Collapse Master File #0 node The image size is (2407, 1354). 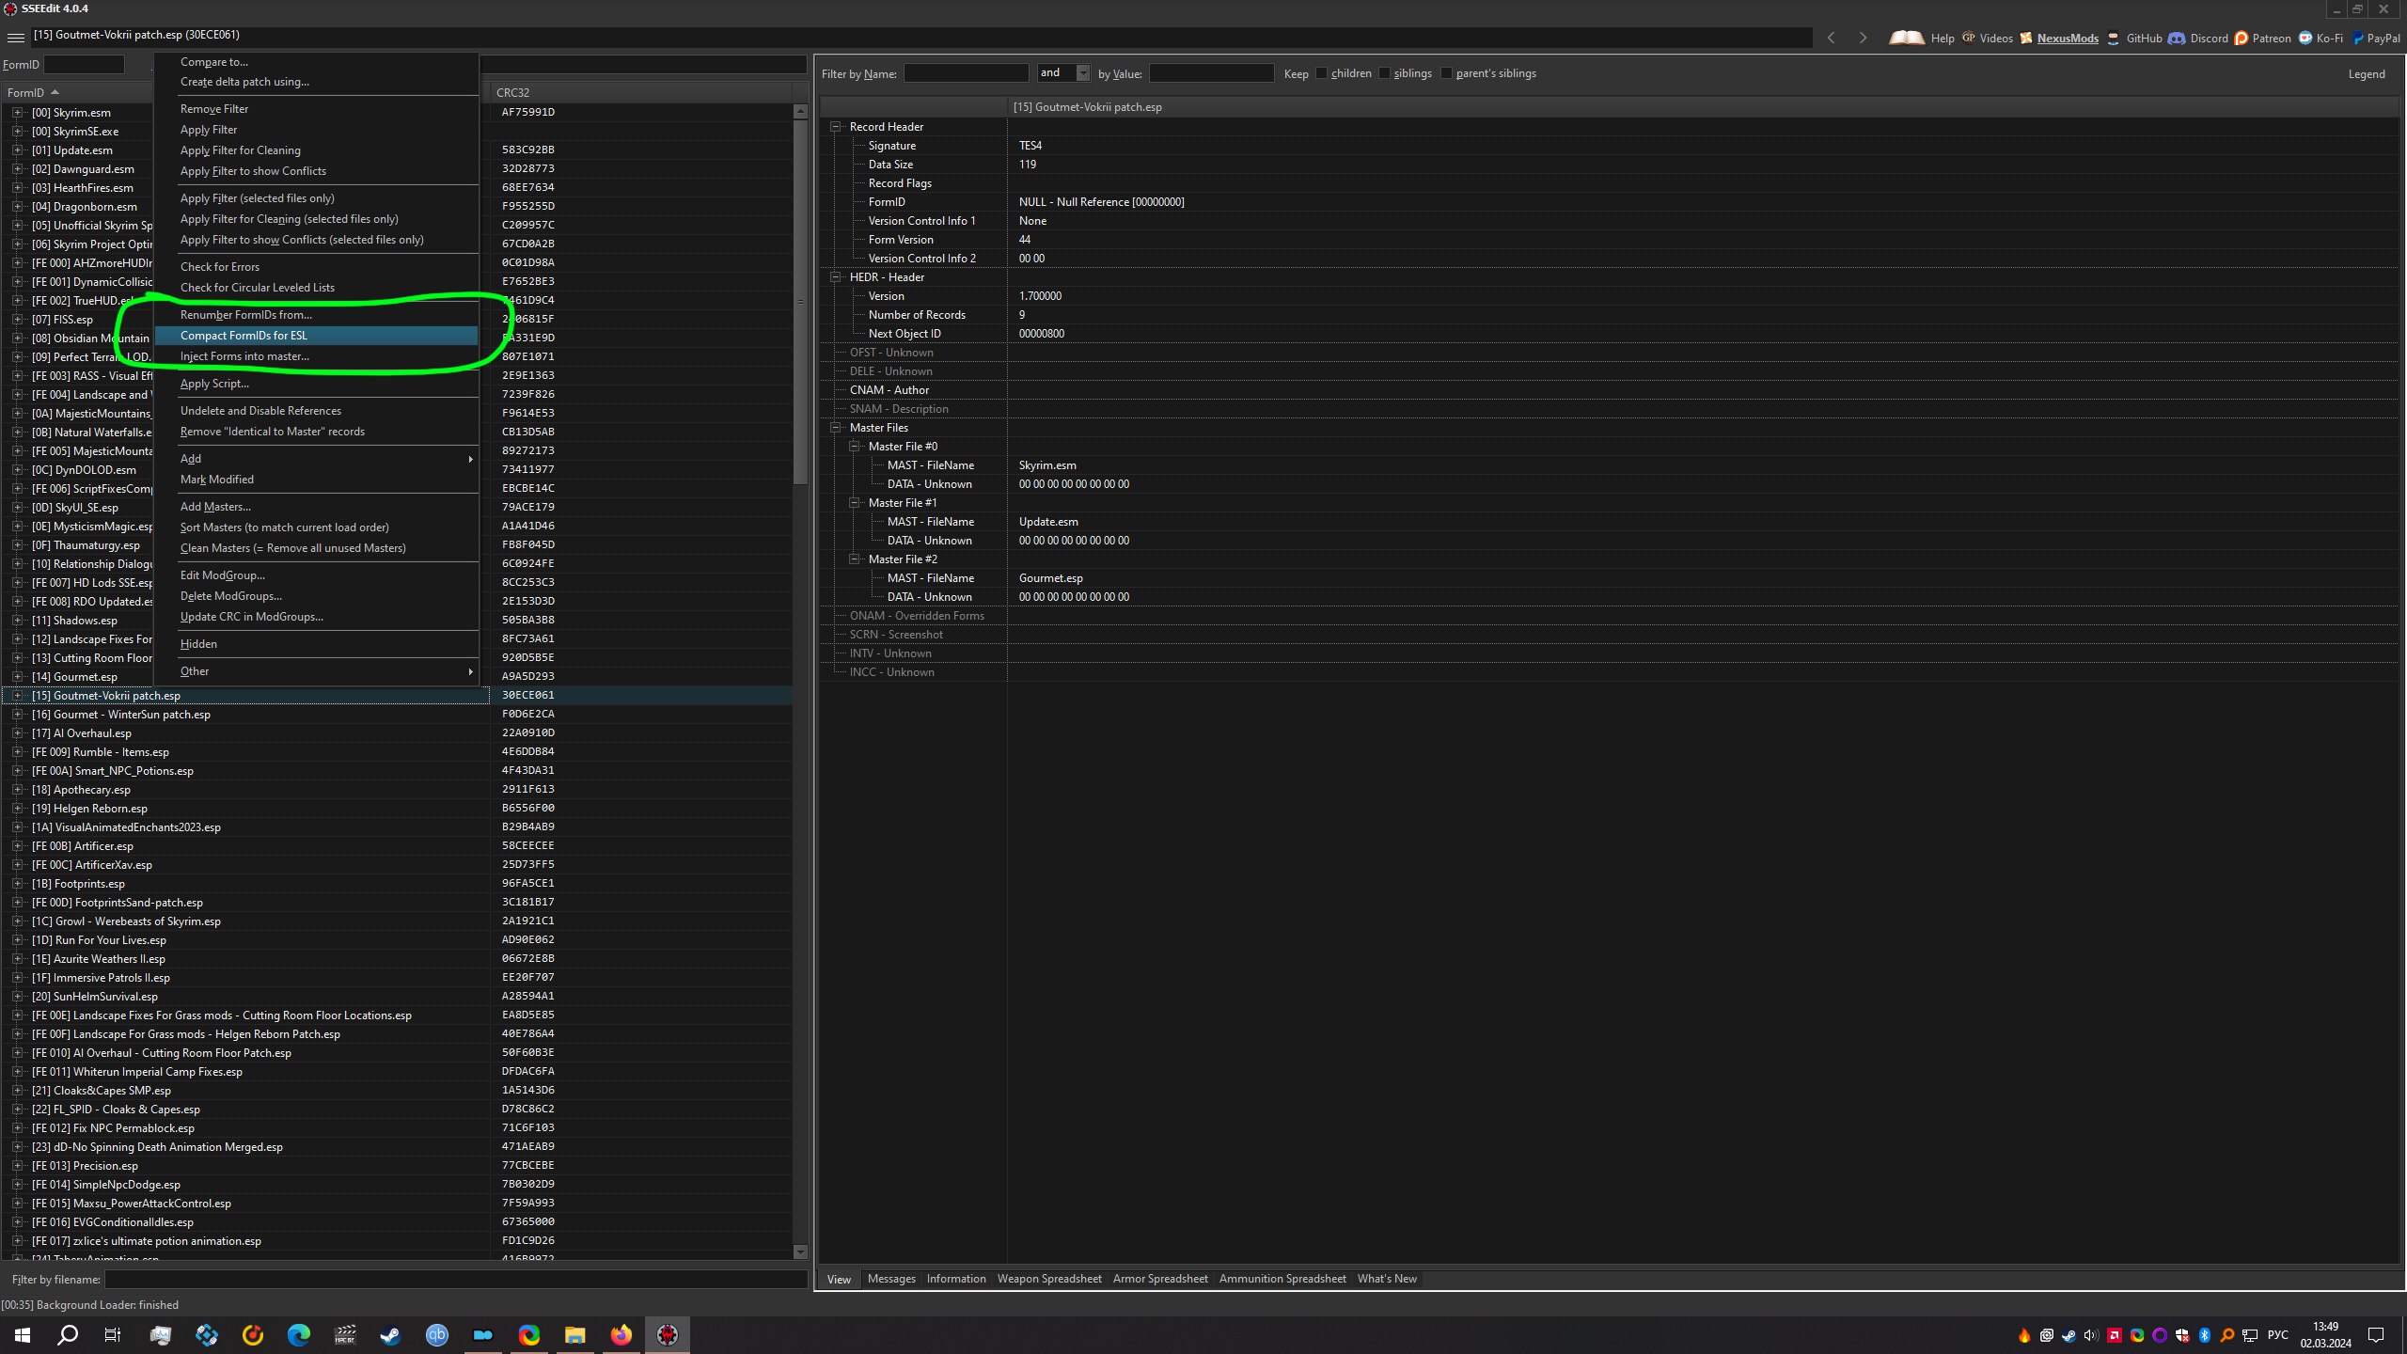point(854,446)
